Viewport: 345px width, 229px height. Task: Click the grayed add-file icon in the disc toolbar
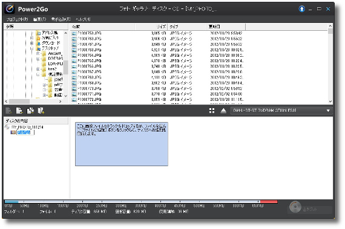[x=8, y=111]
